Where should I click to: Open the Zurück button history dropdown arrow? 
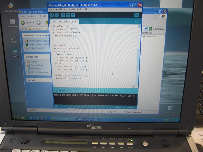tap(33, 23)
